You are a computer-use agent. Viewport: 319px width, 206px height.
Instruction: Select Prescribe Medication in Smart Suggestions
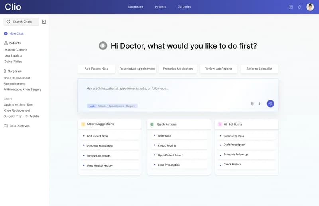click(x=110, y=146)
